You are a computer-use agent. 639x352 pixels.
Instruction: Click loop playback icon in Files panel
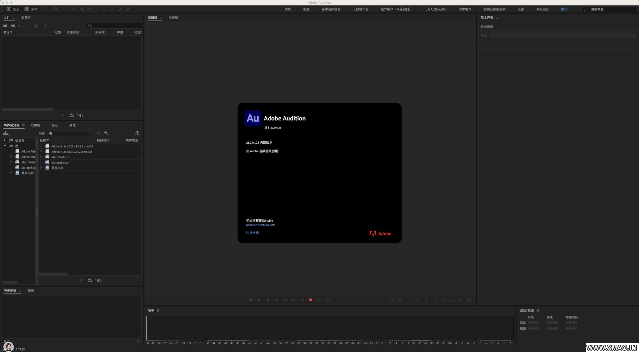pyautogui.click(x=71, y=115)
